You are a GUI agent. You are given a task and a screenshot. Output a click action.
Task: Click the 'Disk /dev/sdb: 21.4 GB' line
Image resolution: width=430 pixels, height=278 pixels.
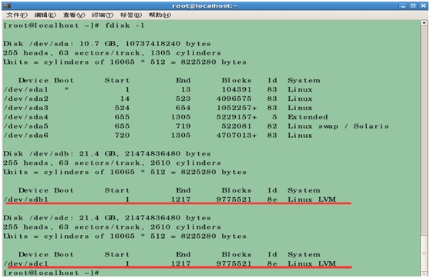[x=107, y=154]
